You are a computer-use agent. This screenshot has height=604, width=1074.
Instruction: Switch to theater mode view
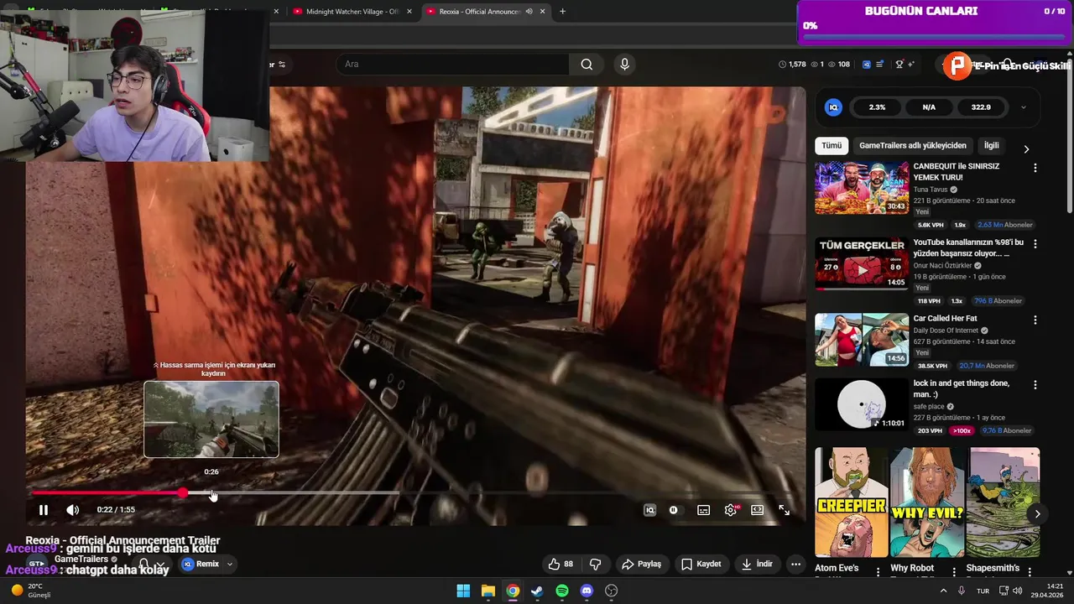[x=758, y=510]
